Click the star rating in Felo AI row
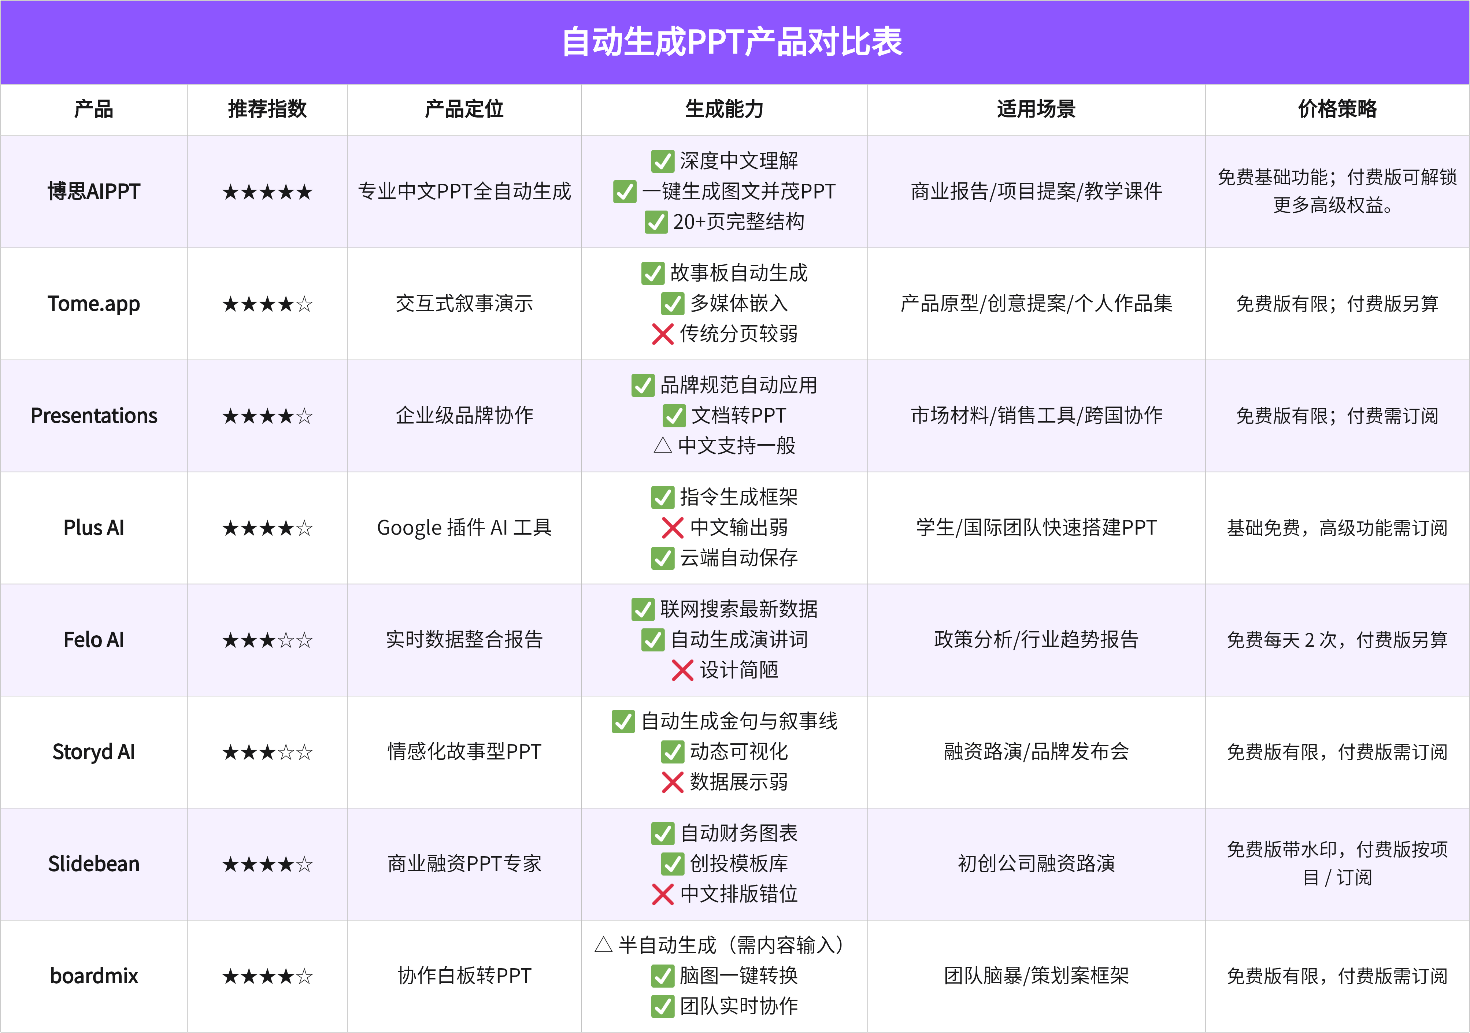Screen dimensions: 1470x1033 pos(268,640)
